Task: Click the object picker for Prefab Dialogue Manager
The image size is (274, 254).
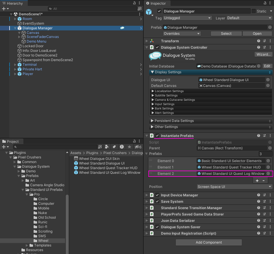Action: point(270,27)
